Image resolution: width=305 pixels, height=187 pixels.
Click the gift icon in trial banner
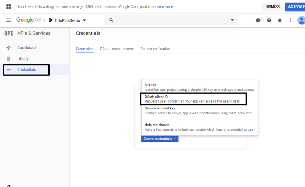pyautogui.click(x=9, y=6)
